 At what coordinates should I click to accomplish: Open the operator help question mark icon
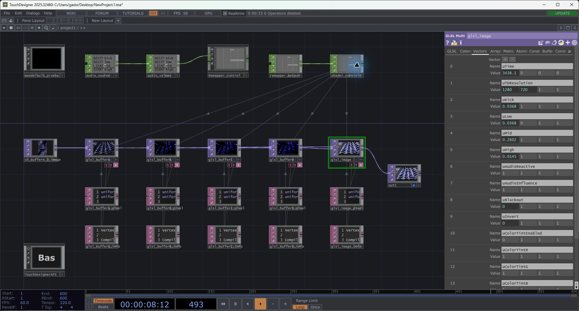447,43
